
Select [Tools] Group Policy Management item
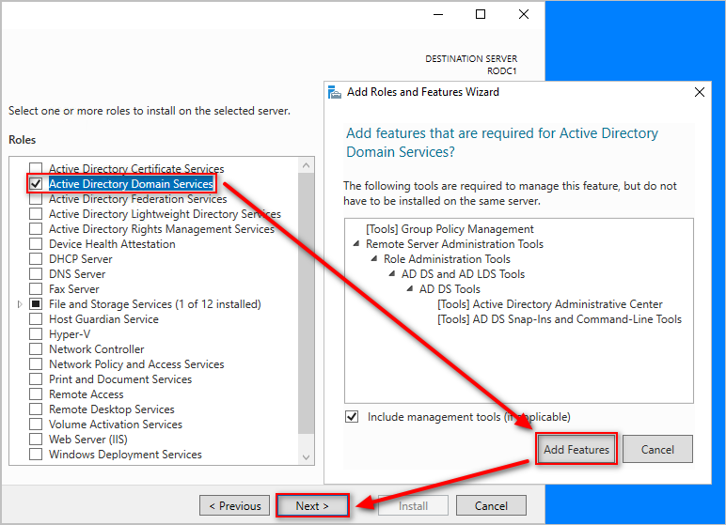click(450, 229)
